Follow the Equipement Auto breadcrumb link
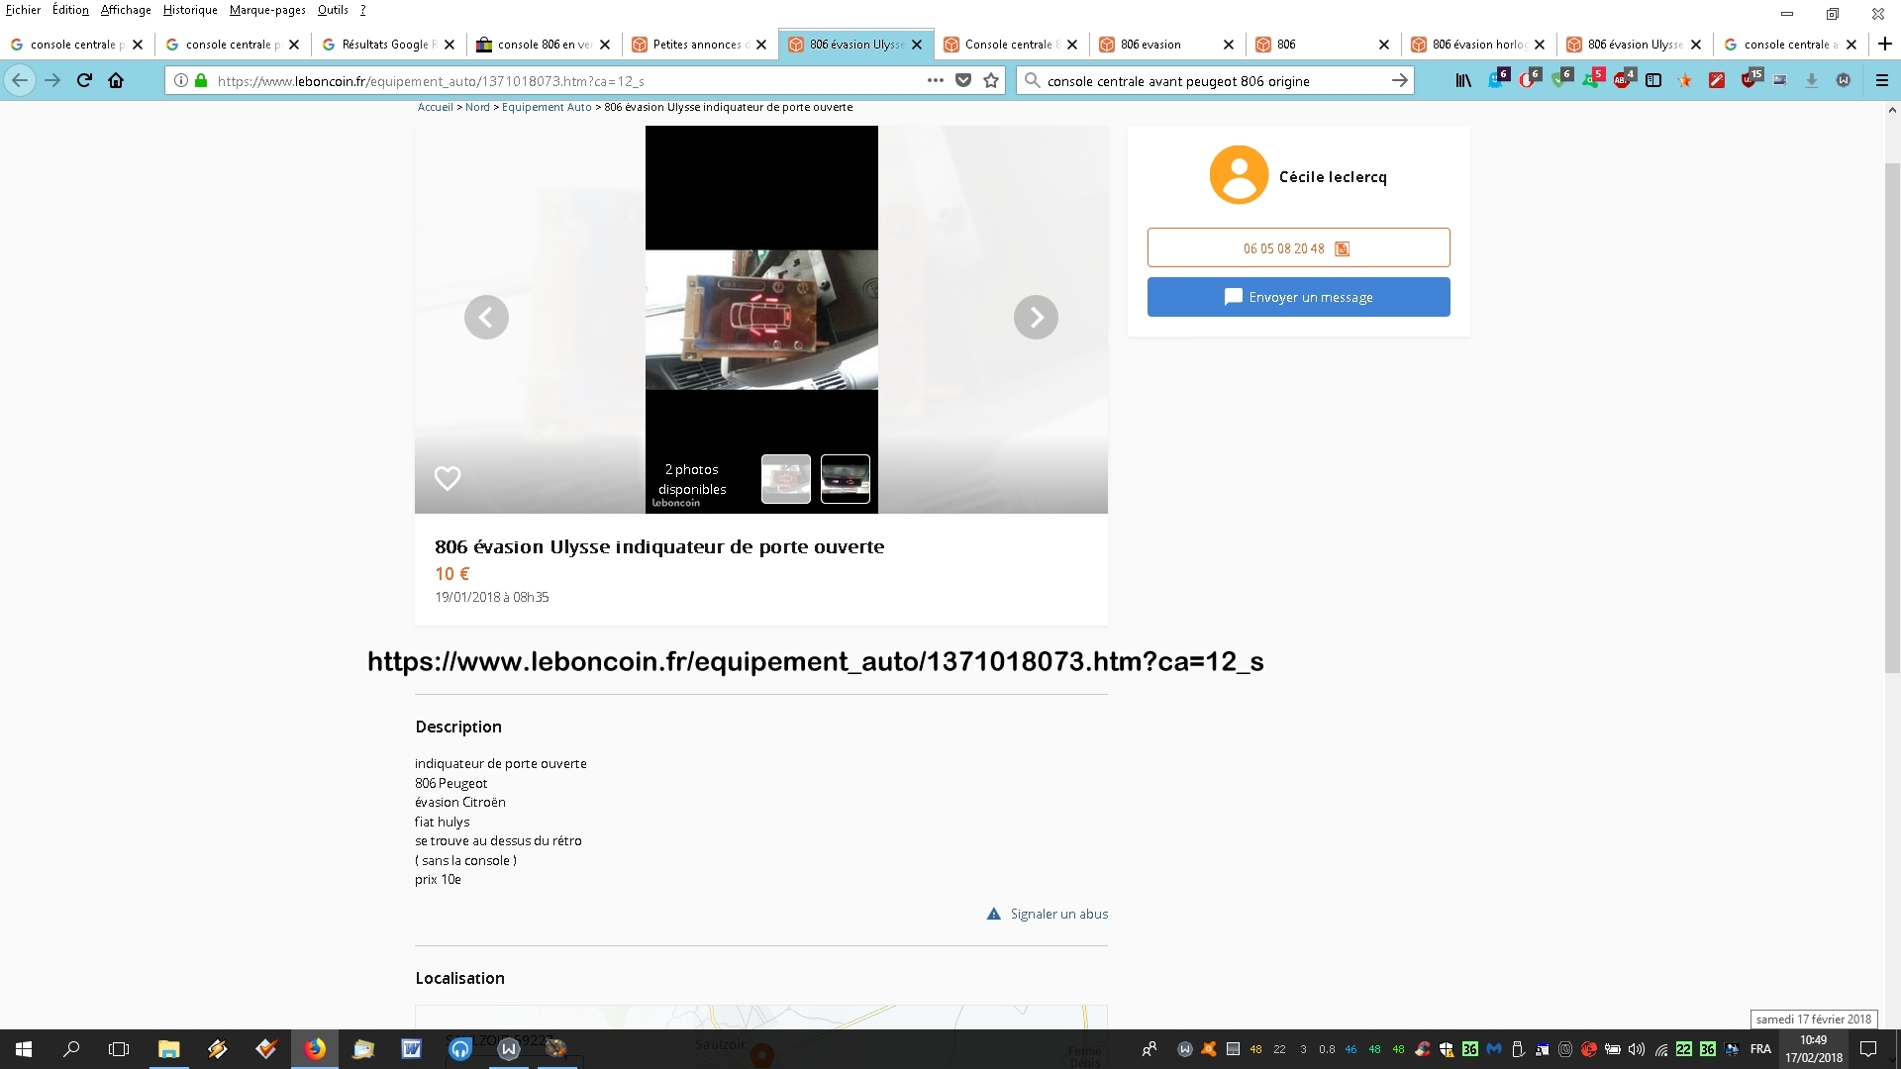Screen dimensions: 1901x1069 (x=547, y=107)
